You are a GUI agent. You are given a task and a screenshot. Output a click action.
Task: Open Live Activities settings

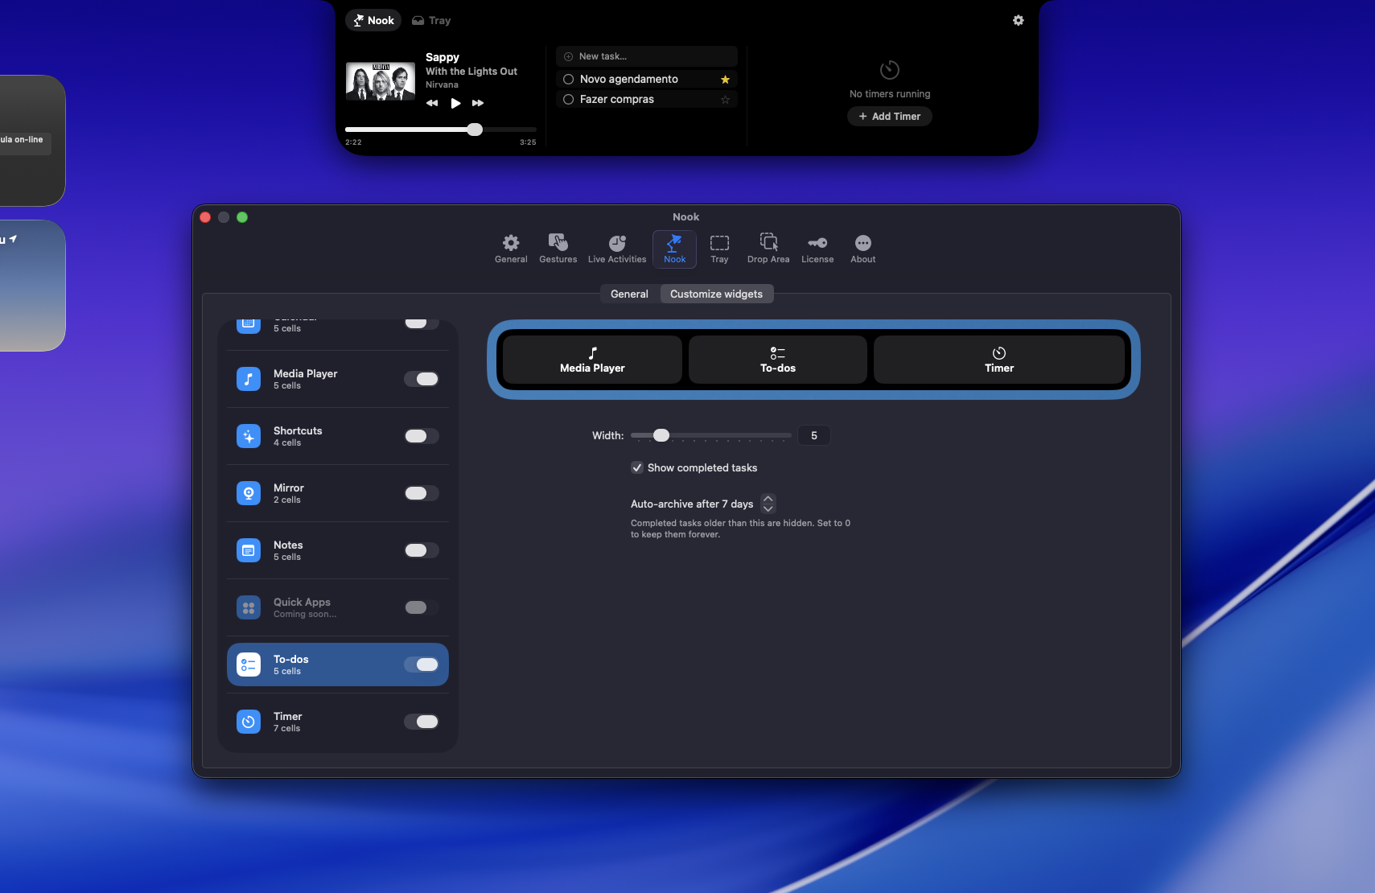click(x=617, y=249)
